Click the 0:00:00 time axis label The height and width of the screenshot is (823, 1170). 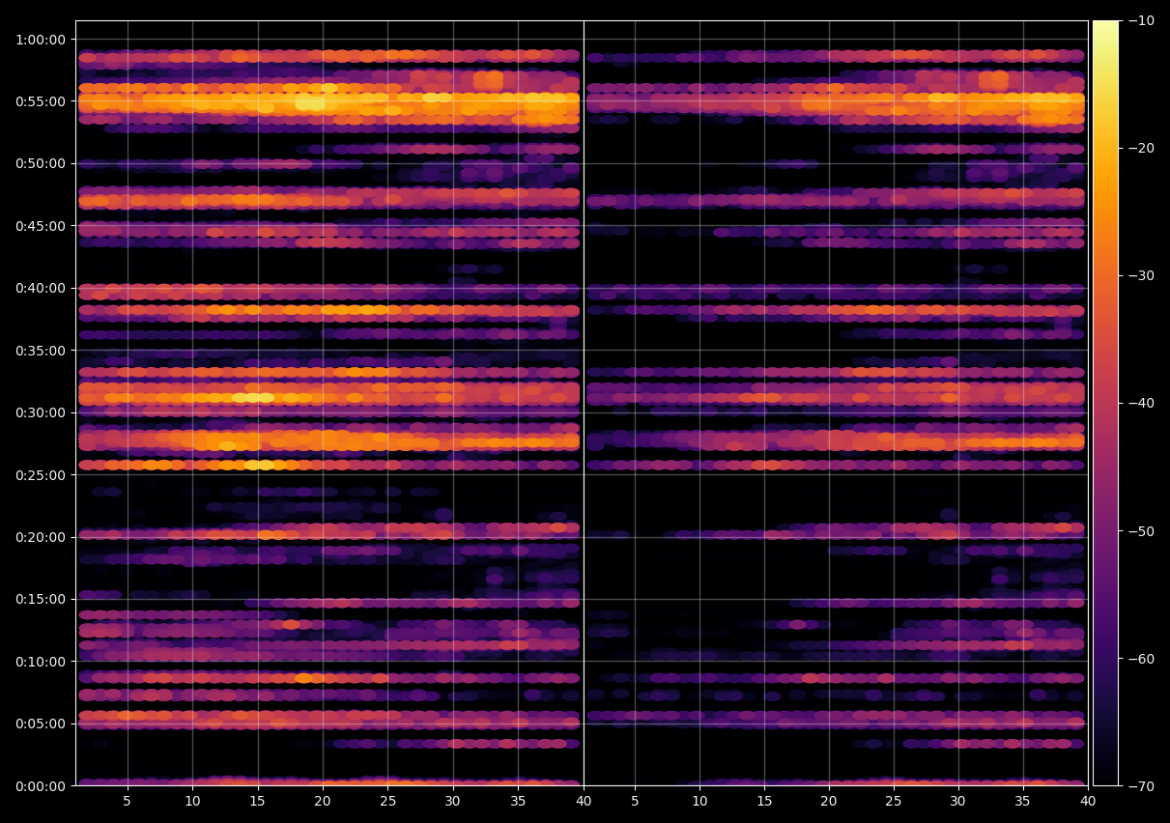coord(40,786)
